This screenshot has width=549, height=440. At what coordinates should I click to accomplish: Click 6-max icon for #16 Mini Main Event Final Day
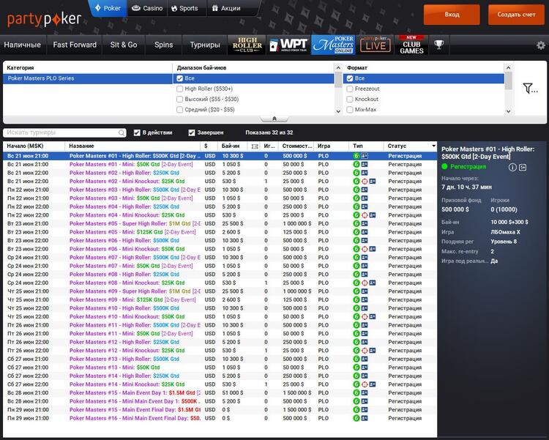[x=356, y=418]
